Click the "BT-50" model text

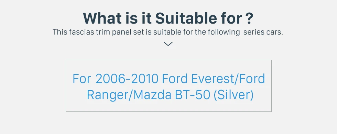(x=192, y=95)
